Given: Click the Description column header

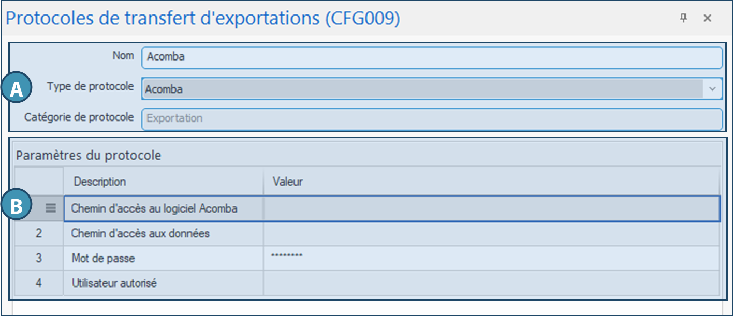Looking at the screenshot, I should [163, 182].
